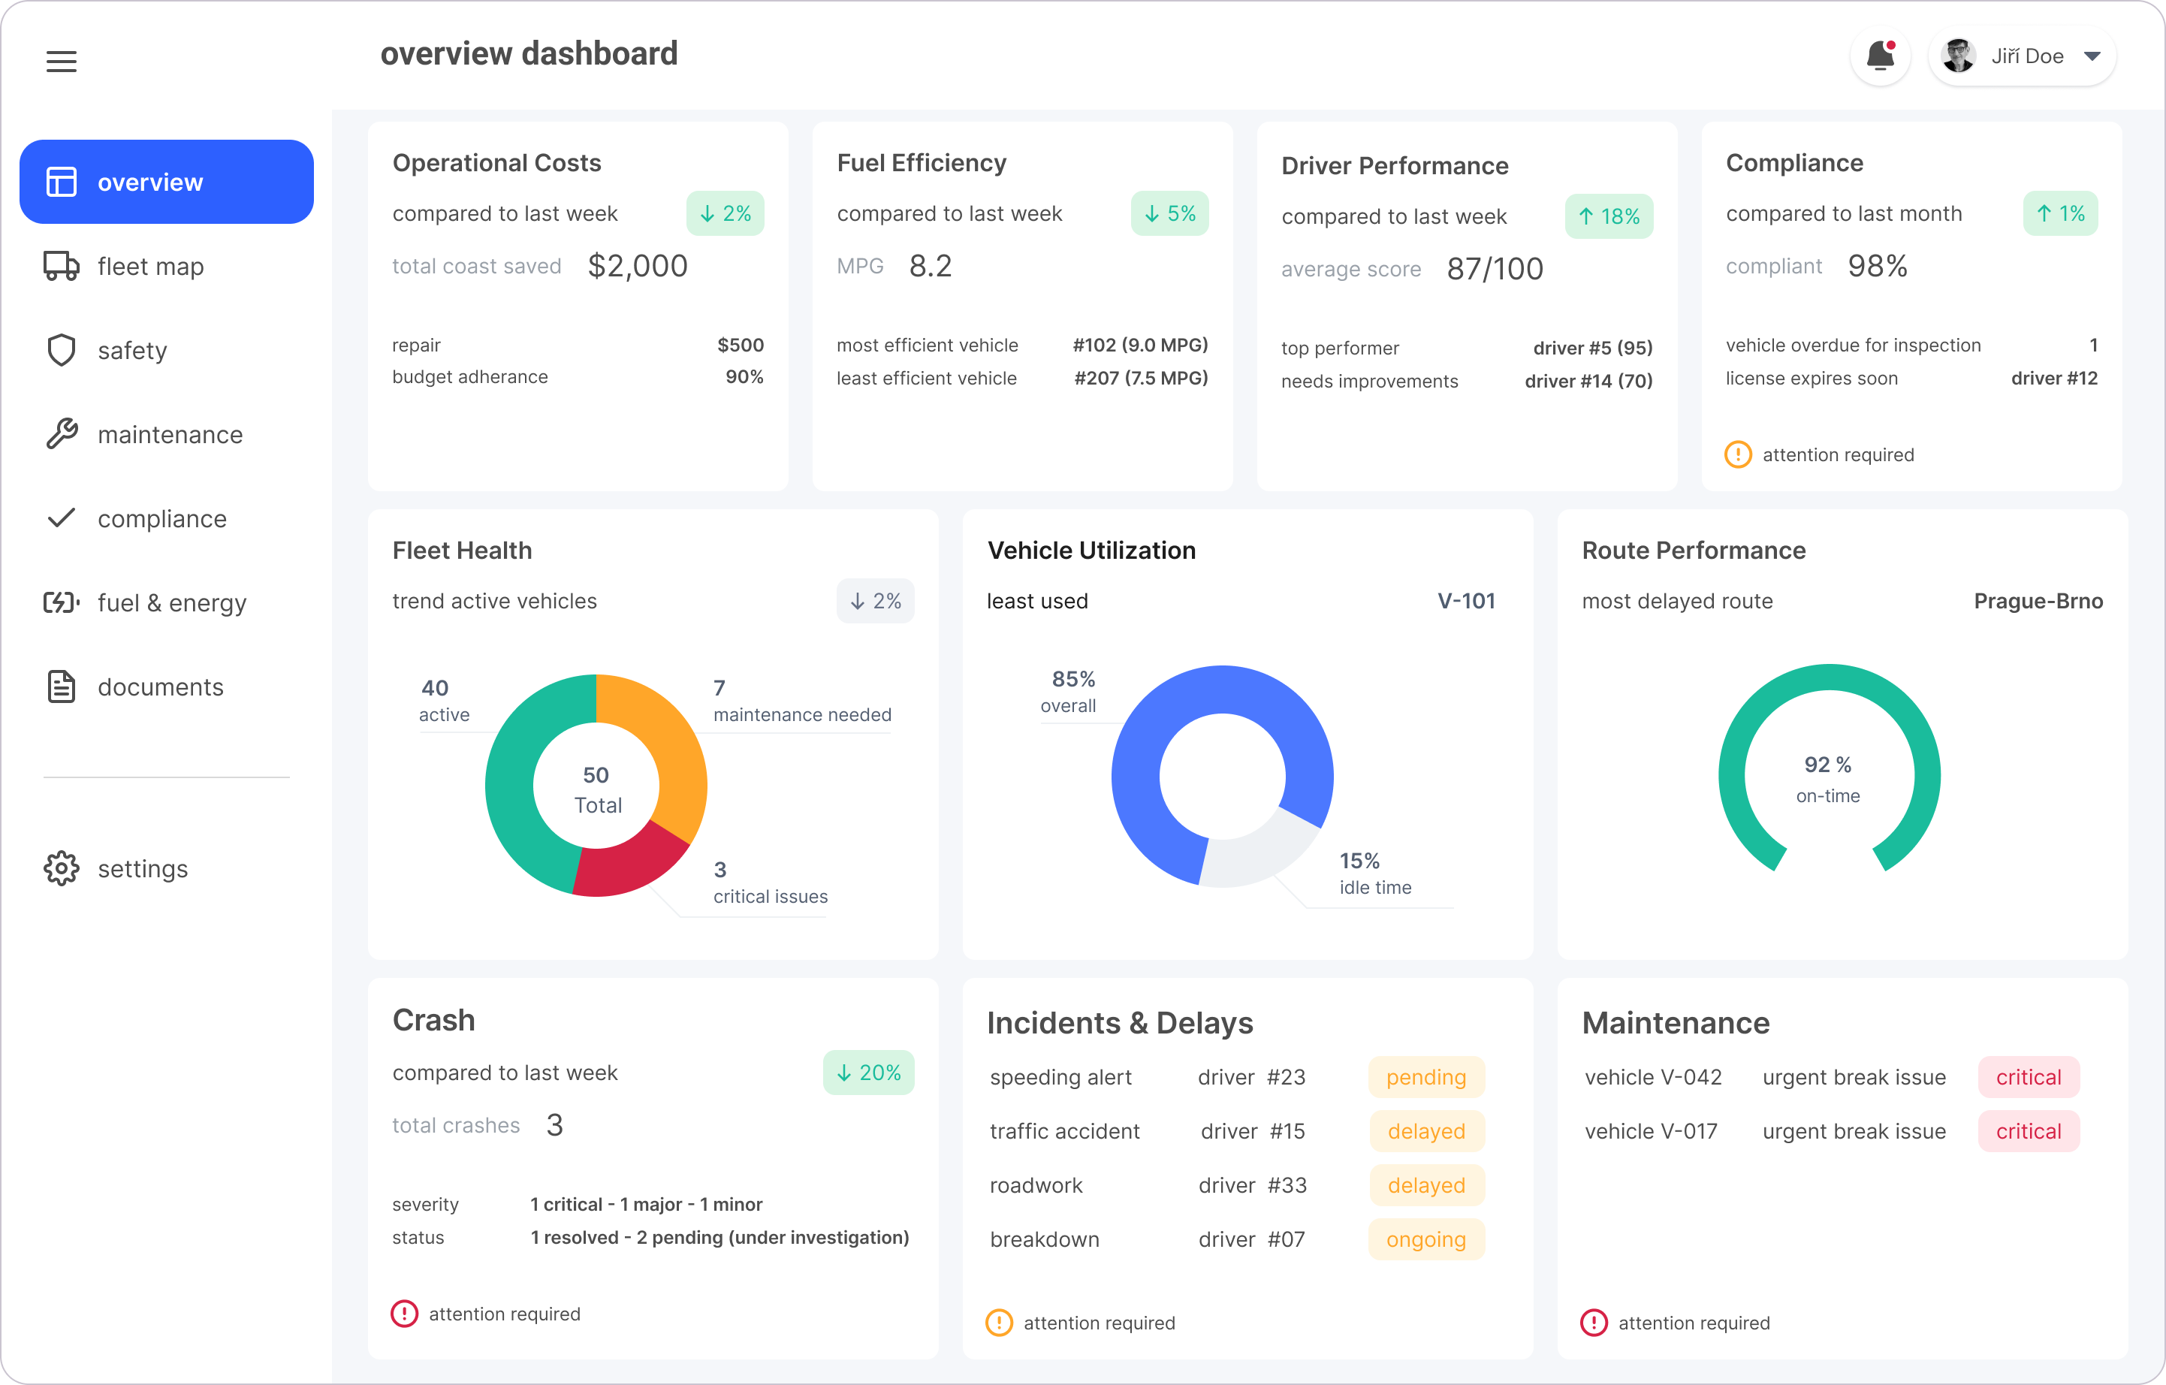The height and width of the screenshot is (1385, 2166).
Task: Click the red critical issues donut segment
Action: pos(629,865)
